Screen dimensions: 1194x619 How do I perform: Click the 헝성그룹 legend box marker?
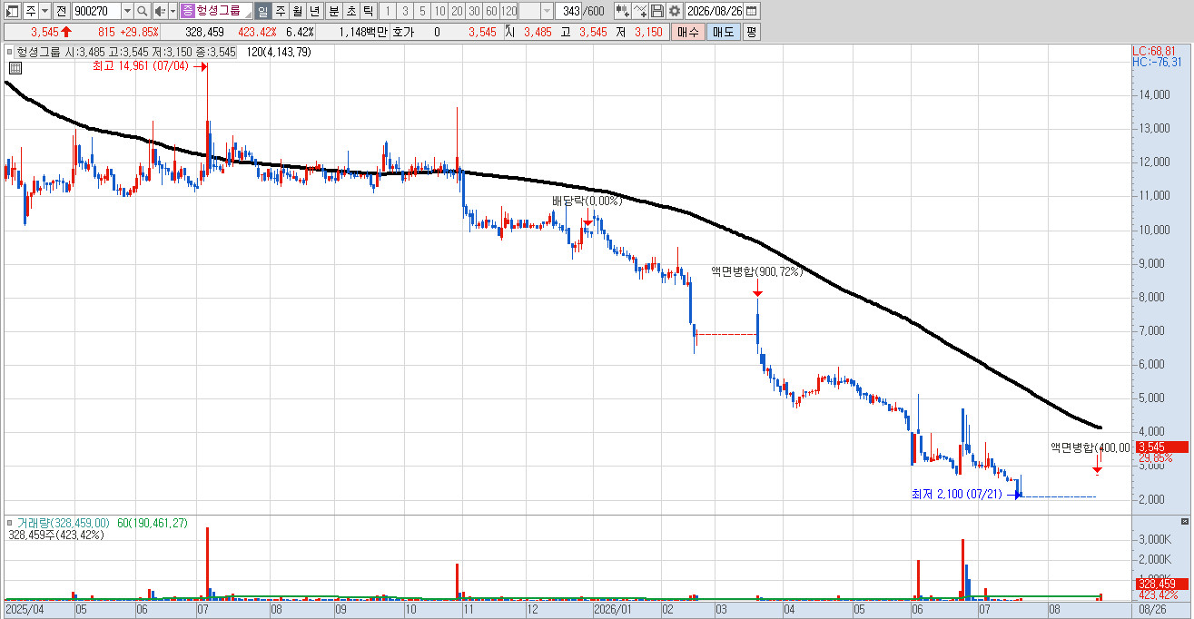(x=12, y=53)
